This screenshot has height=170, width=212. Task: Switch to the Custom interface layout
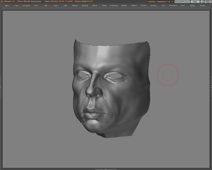pyautogui.click(x=152, y=2)
